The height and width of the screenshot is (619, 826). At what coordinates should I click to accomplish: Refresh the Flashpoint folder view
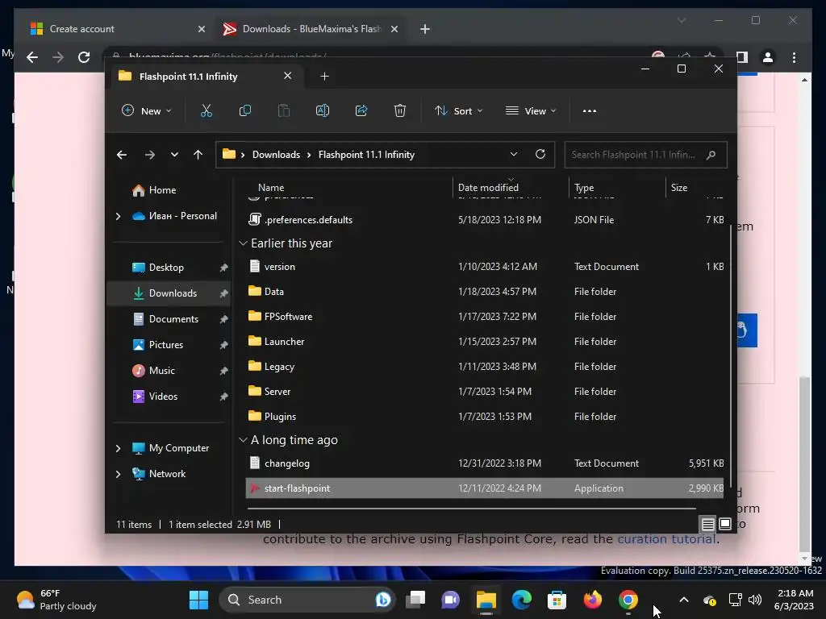point(540,154)
